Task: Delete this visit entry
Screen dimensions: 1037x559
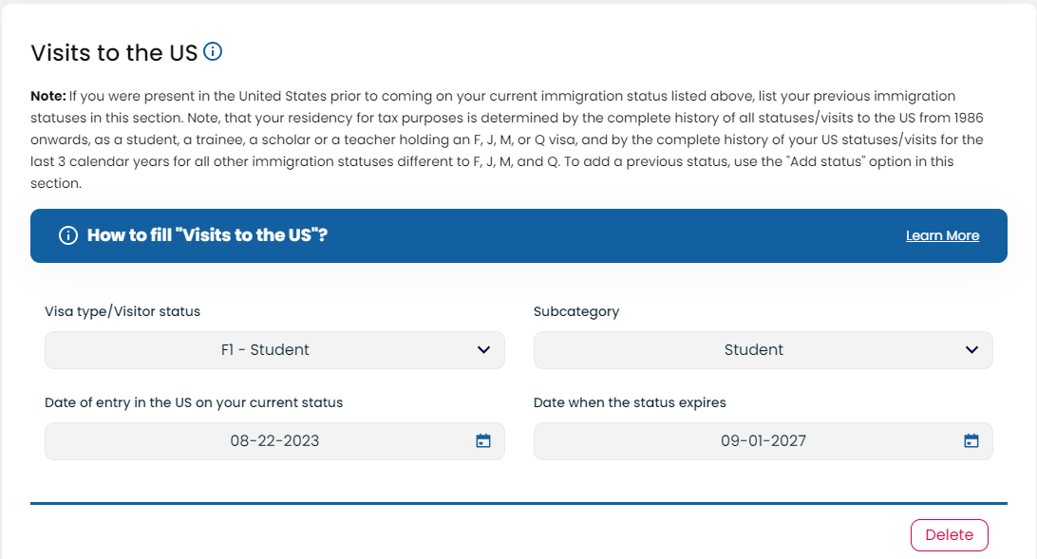Action: (949, 535)
